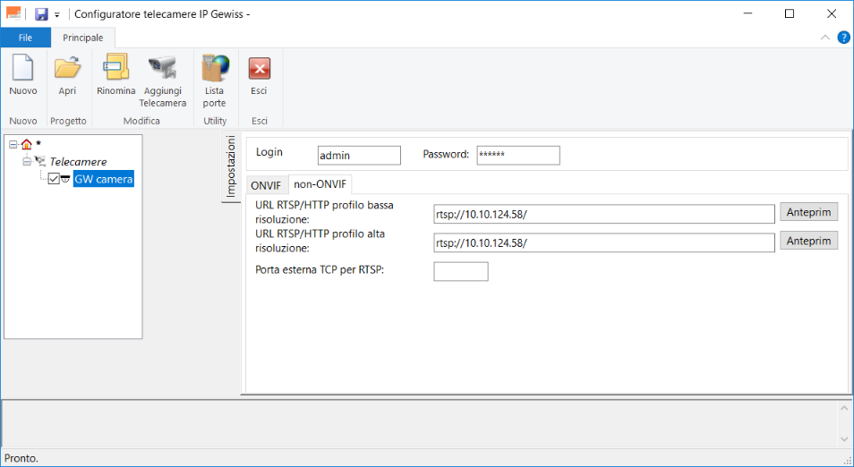Click the Telecamere folder icon in the tree
This screenshot has width=854, height=467.
pyautogui.click(x=40, y=161)
